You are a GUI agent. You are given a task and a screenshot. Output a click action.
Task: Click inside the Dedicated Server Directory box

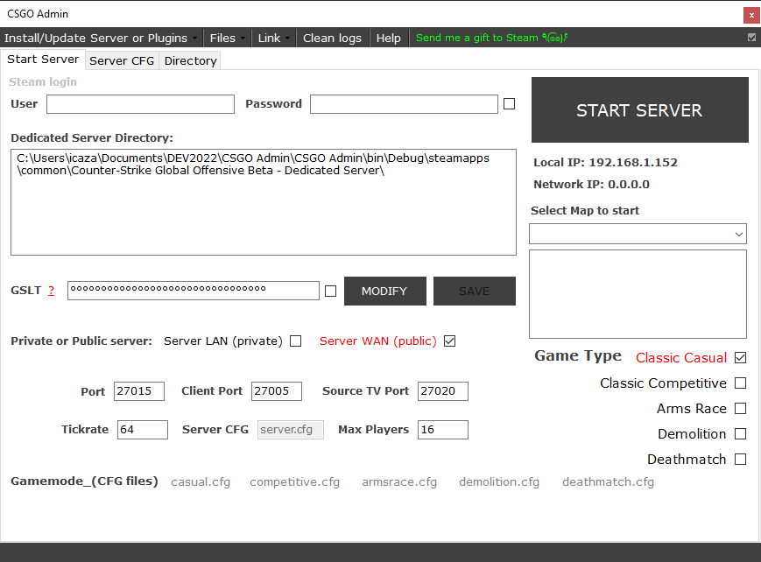tap(264, 202)
